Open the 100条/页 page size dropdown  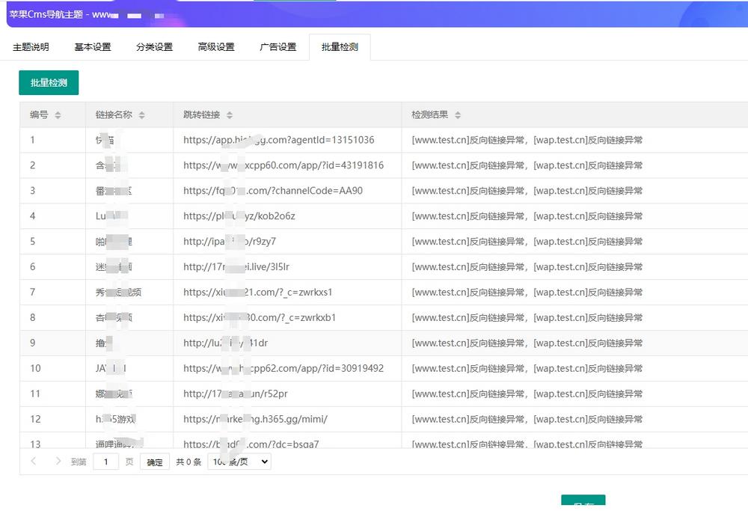pos(239,462)
